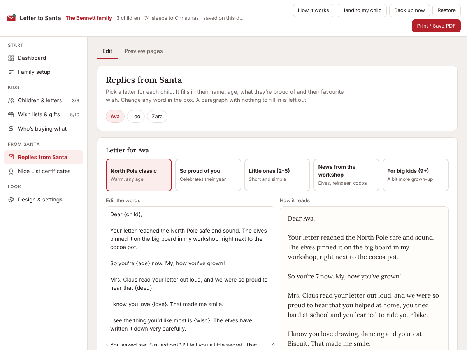Viewport: 467px width, 350px height.
Task: Open Nice List certificates page
Action: [44, 171]
